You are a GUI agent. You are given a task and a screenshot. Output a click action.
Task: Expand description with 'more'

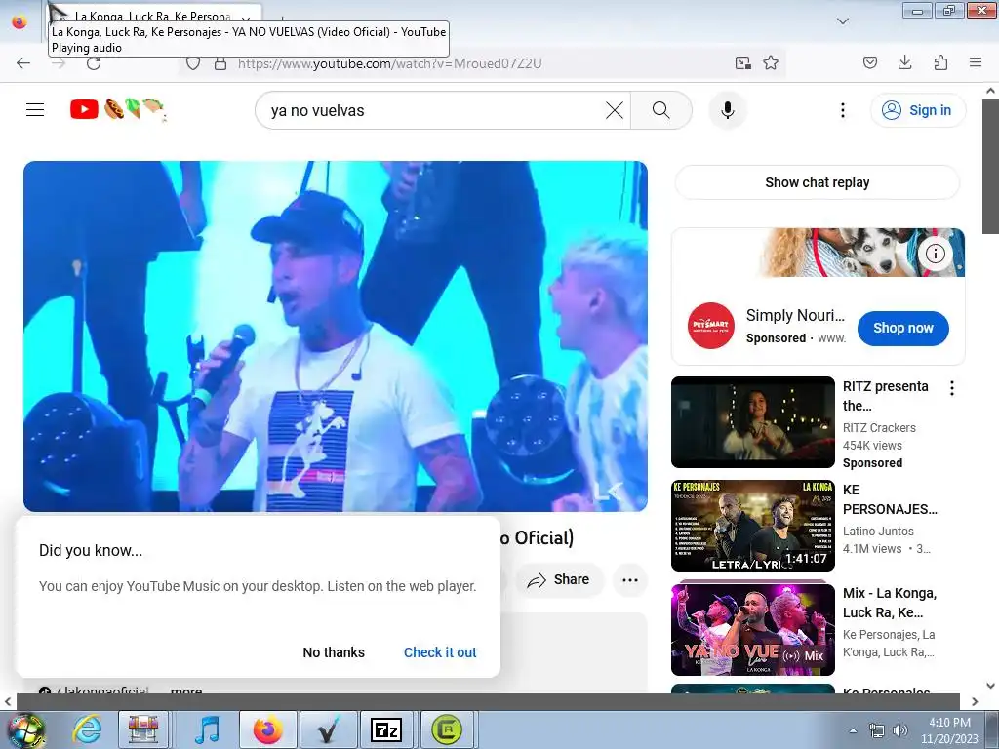click(186, 690)
